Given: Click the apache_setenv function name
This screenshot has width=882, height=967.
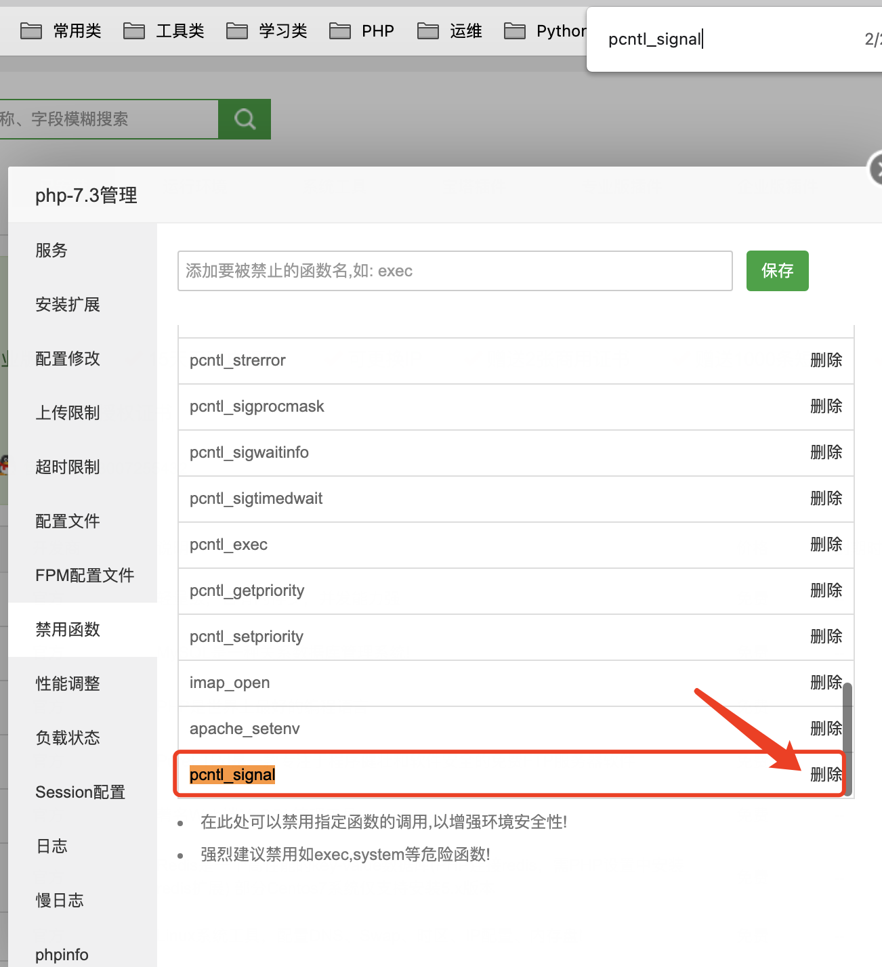Looking at the screenshot, I should (x=245, y=729).
